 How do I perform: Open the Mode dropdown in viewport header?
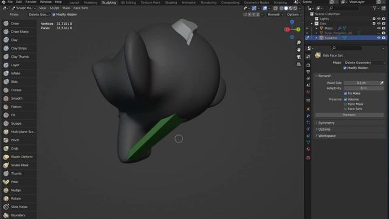(x=39, y=15)
